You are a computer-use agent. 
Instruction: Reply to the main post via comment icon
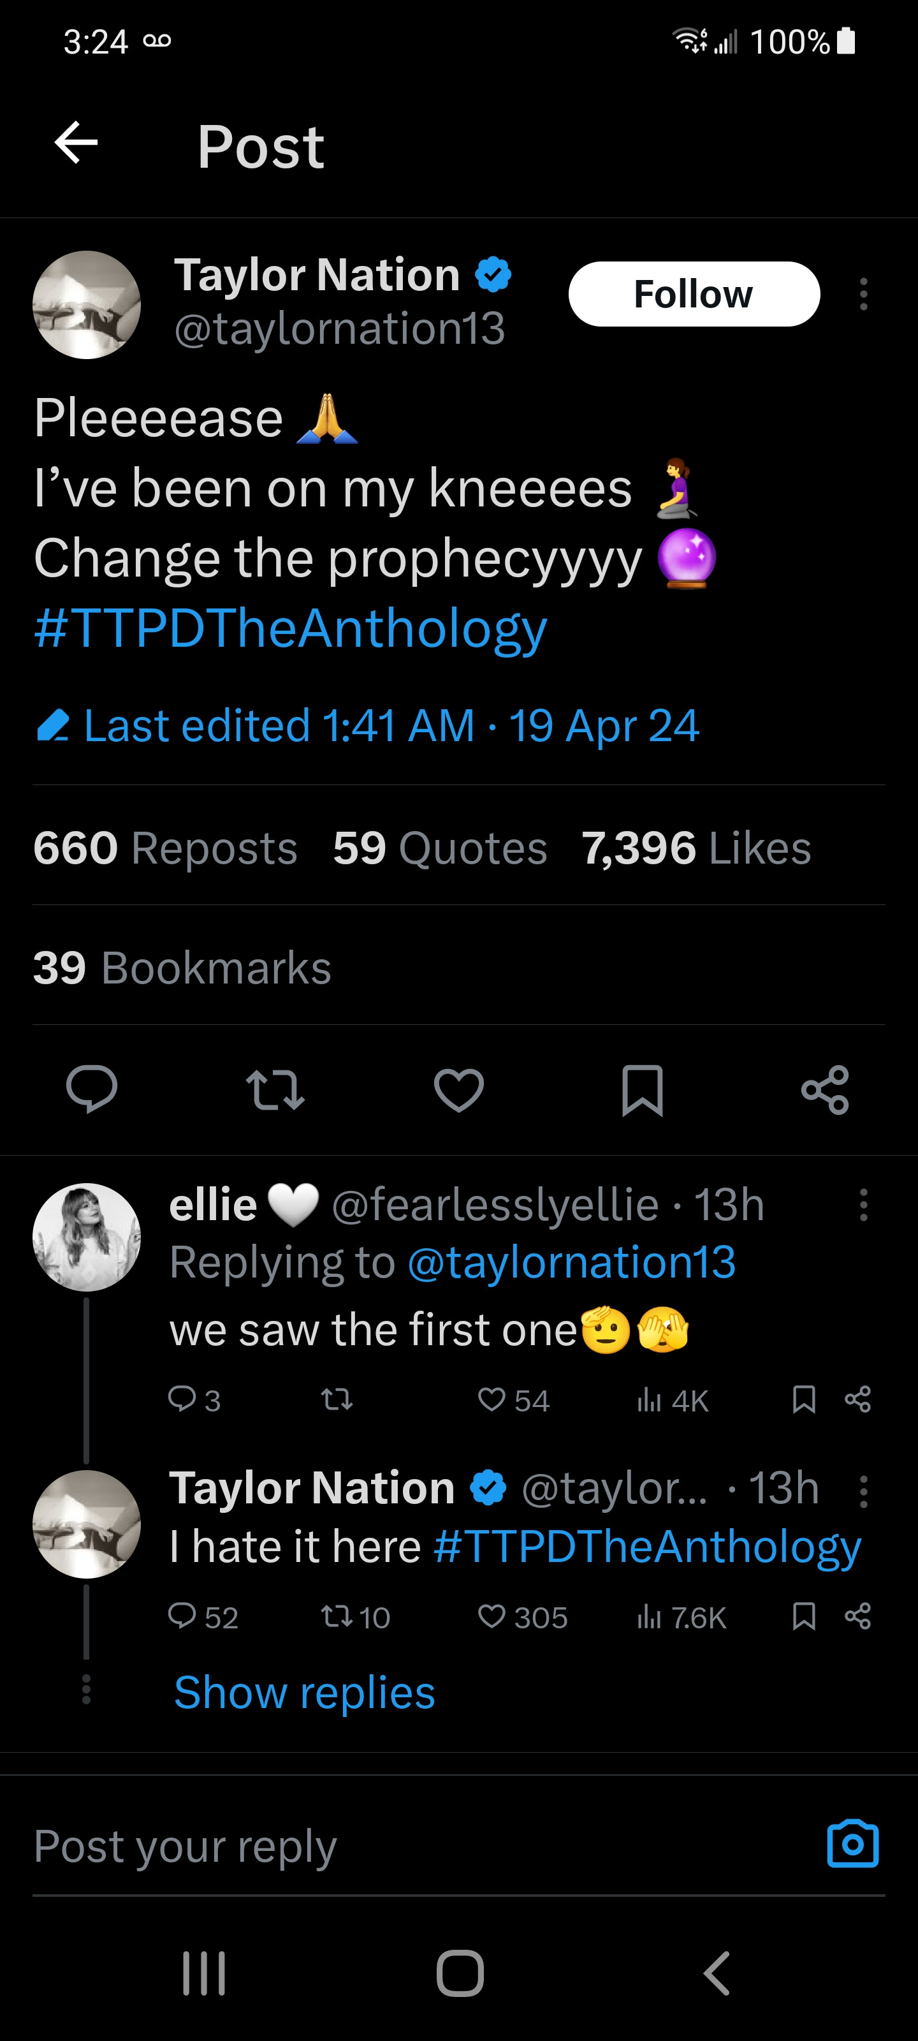[x=92, y=1089]
